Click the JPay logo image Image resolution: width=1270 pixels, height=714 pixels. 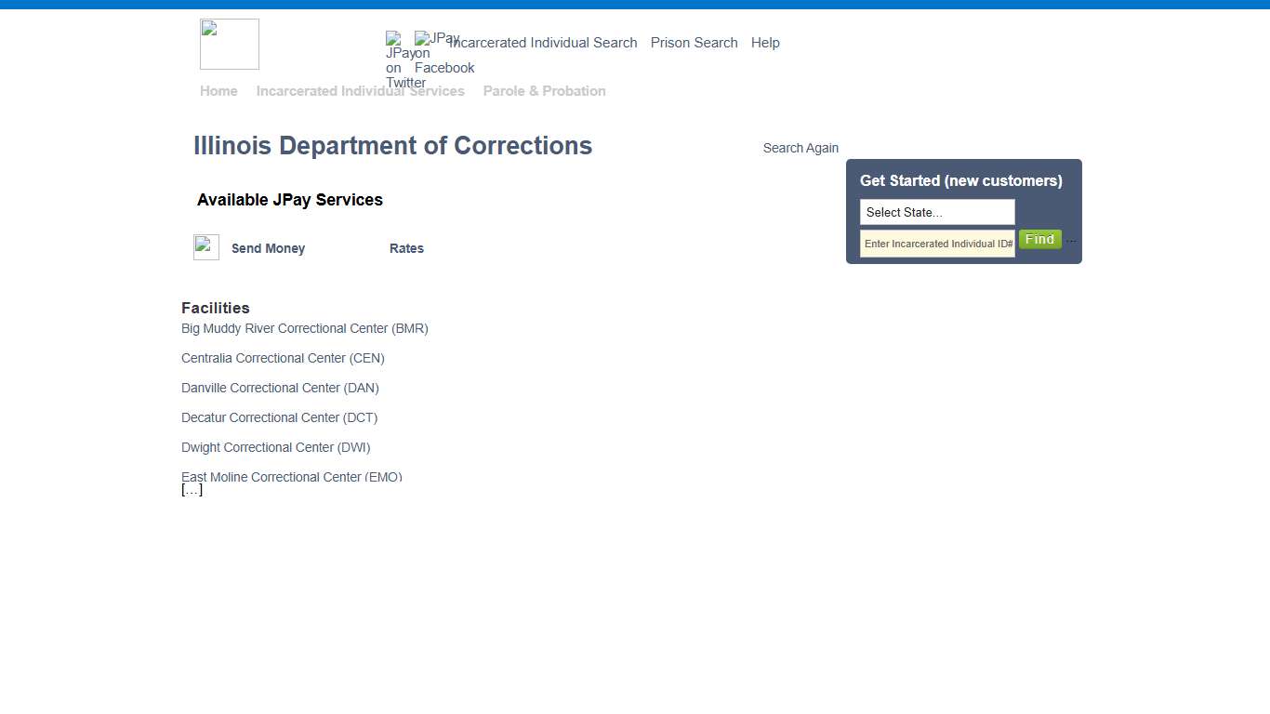click(x=229, y=44)
